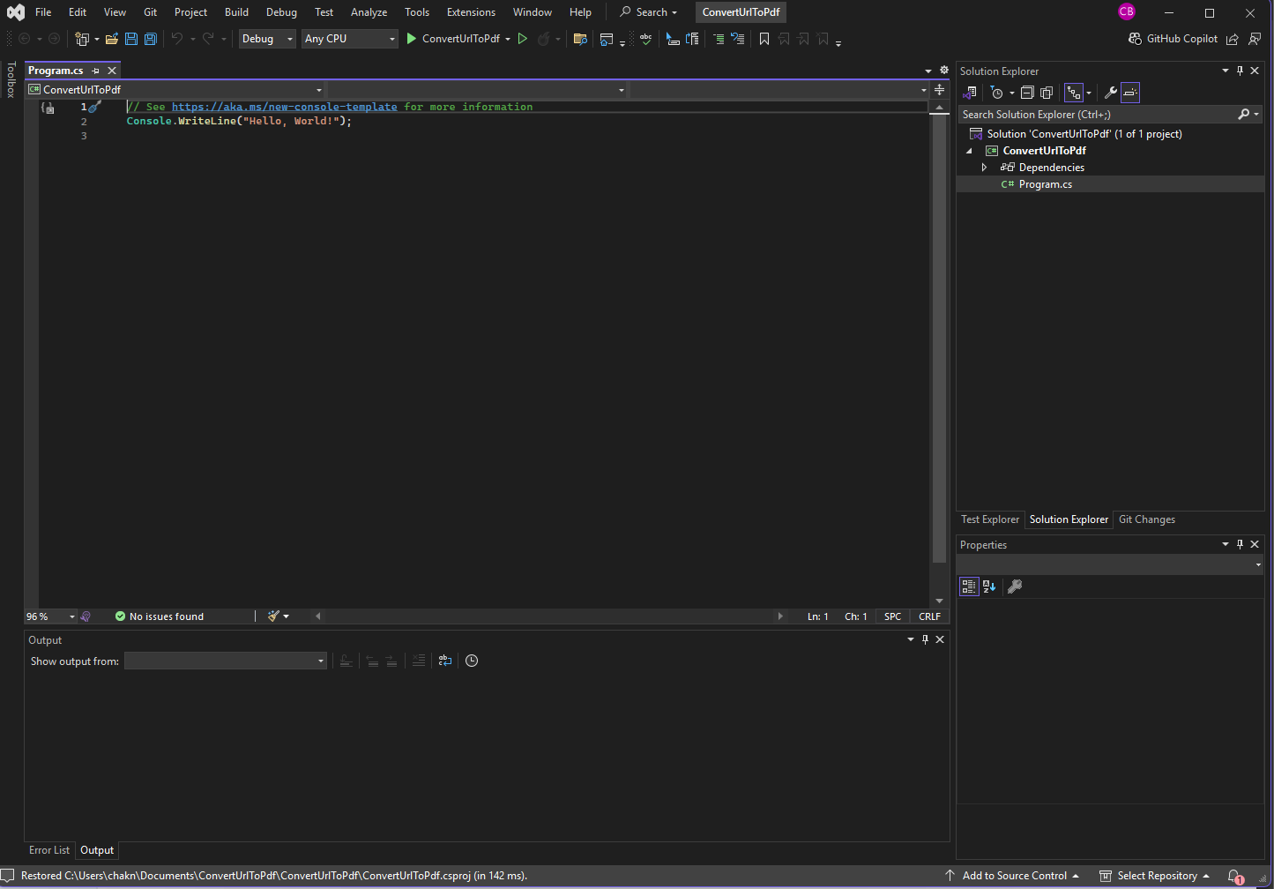
Task: Switch to the Test Explorer tab
Action: 989,519
